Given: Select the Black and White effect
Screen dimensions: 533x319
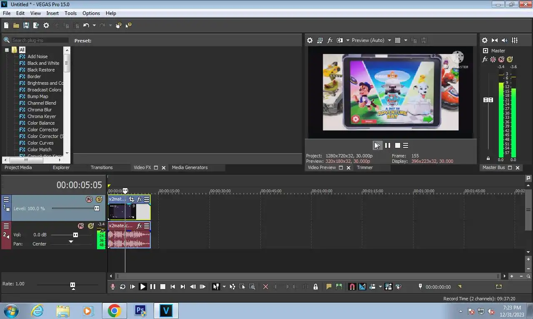Looking at the screenshot, I should (x=43, y=63).
